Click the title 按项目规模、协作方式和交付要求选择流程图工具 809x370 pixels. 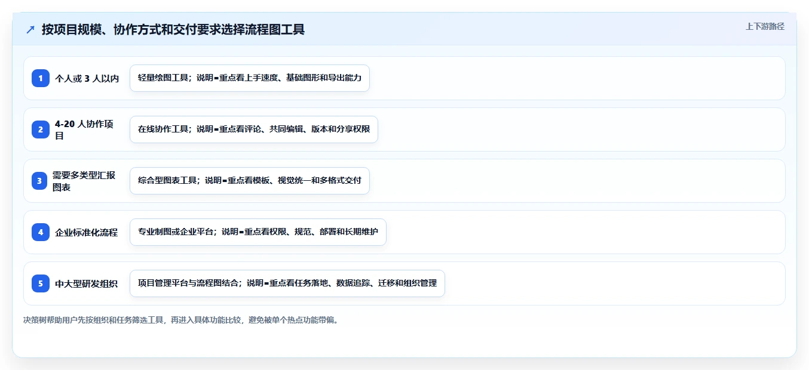coord(173,30)
